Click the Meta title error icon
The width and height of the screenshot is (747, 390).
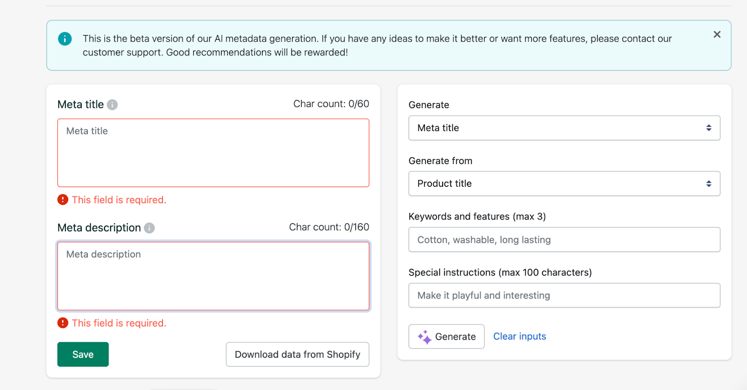pos(63,200)
